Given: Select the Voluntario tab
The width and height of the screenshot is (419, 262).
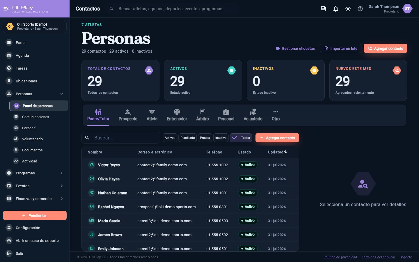Looking at the screenshot, I should [253, 115].
